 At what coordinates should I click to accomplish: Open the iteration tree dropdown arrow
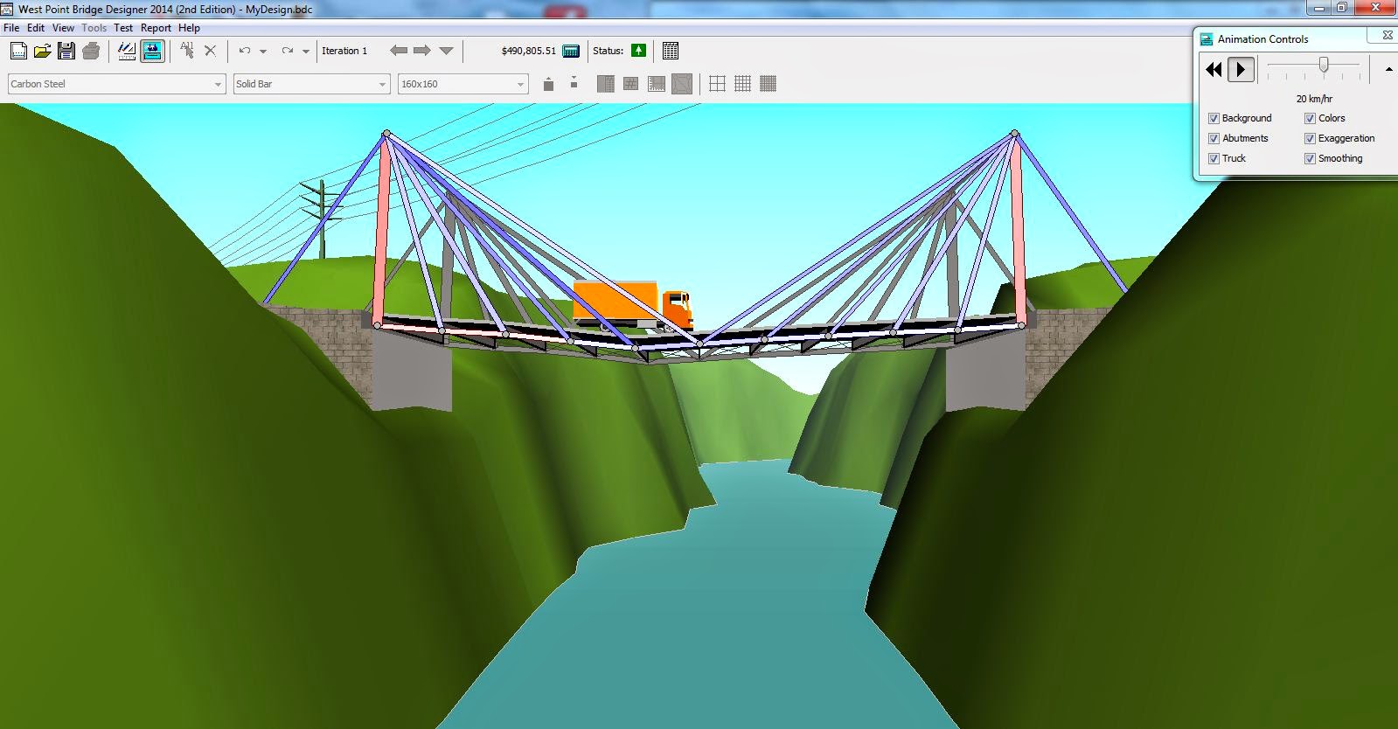[446, 51]
